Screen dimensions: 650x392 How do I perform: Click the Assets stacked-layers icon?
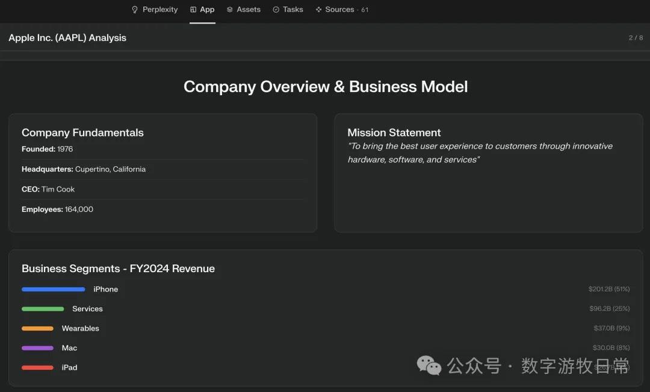[229, 10]
